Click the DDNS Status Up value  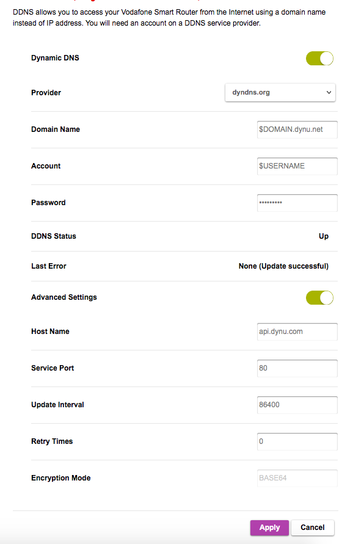[323, 236]
